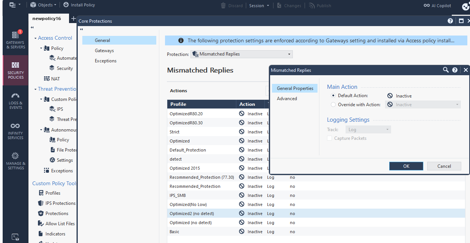
Task: Click Changes in top toolbar
Action: [289, 6]
